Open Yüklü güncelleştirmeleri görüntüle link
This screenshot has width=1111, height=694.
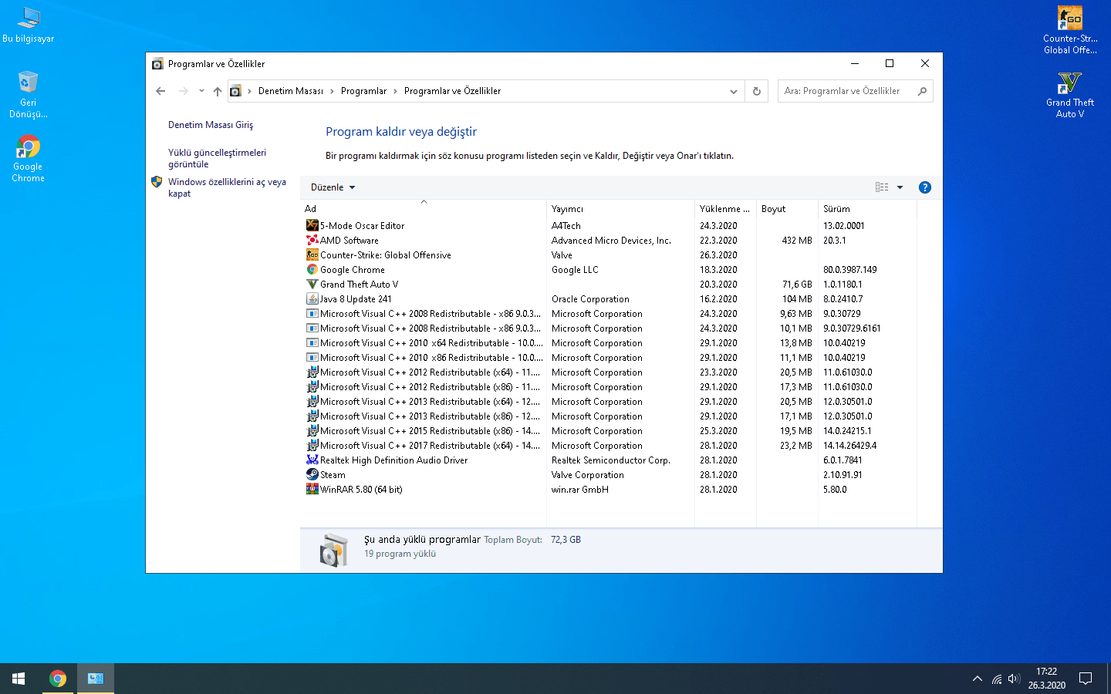pyautogui.click(x=217, y=158)
